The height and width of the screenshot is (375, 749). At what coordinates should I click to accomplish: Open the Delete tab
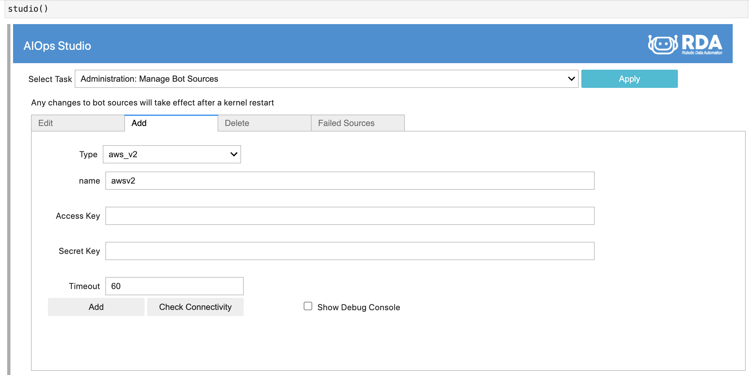[x=264, y=123]
